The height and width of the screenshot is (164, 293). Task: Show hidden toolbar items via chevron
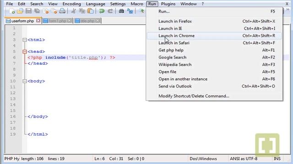tap(288, 9)
